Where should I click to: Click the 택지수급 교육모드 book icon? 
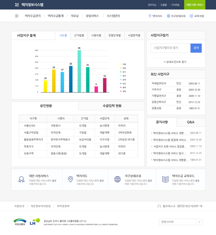pyautogui.click(x=165, y=179)
